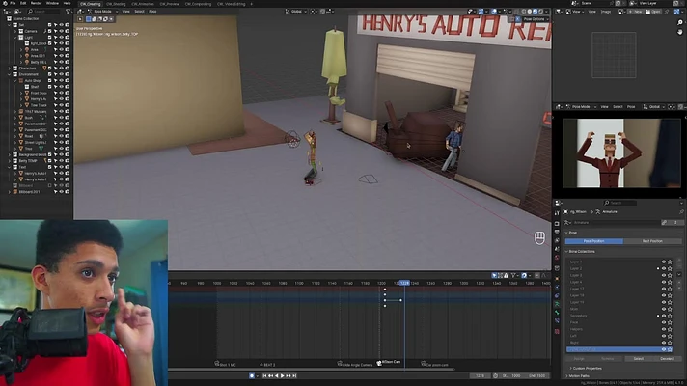This screenshot has height=386, width=687.
Task: Hide bone collection Layer 1
Action: pos(663,262)
